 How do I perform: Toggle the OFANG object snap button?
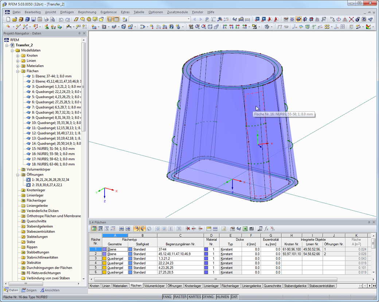[x=208, y=297]
